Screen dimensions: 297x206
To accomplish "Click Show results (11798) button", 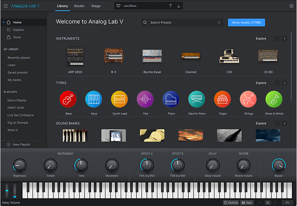I will click(247, 23).
